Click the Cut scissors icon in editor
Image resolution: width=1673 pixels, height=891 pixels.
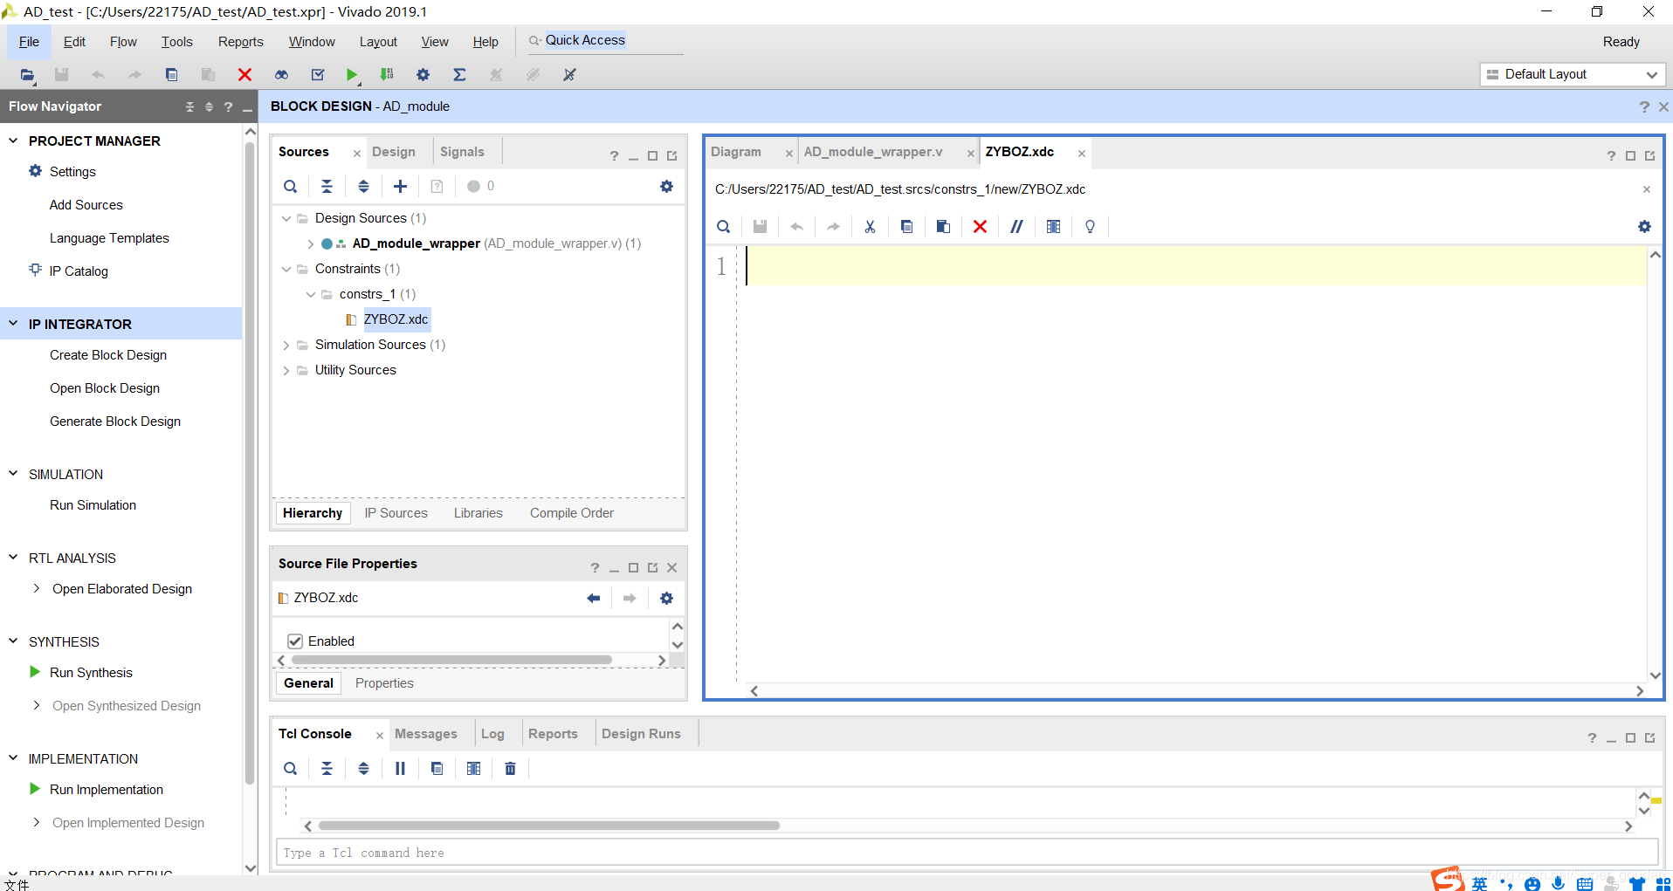click(870, 227)
